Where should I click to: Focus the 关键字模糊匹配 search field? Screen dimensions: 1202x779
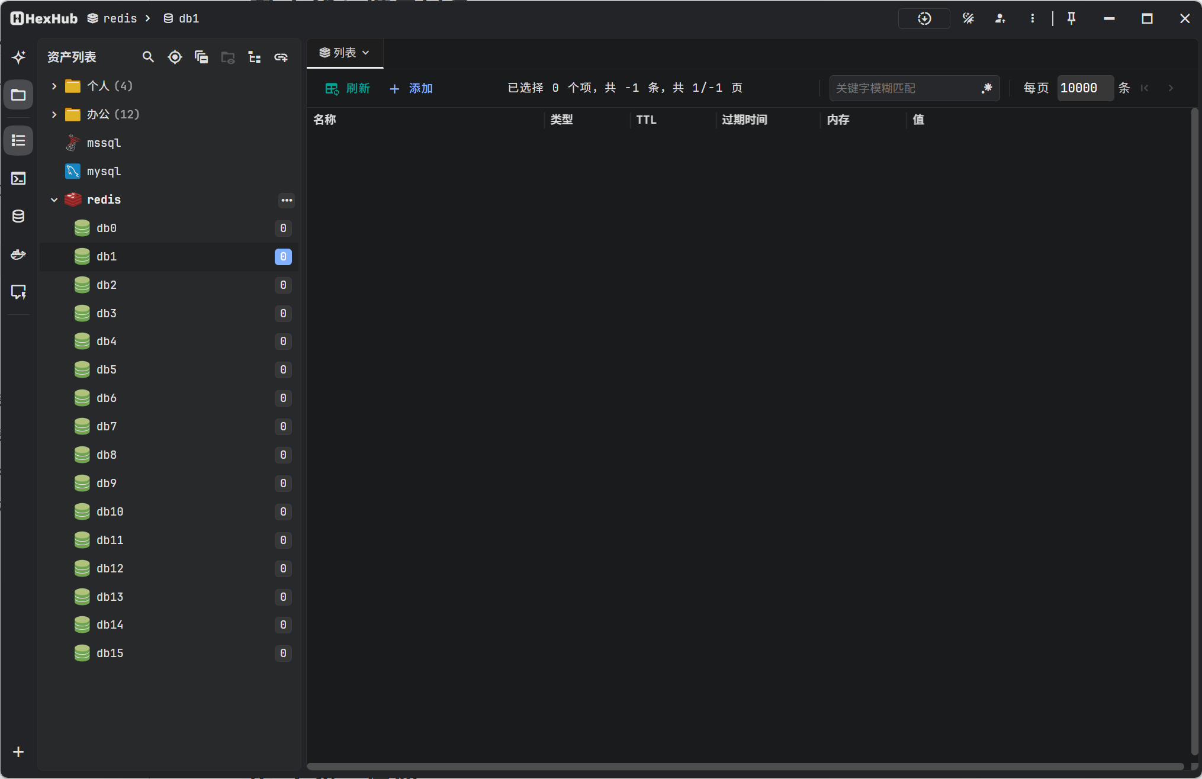click(x=905, y=88)
